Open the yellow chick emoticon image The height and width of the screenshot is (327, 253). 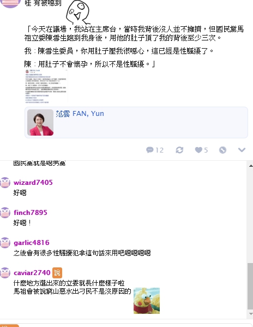[147, 301]
